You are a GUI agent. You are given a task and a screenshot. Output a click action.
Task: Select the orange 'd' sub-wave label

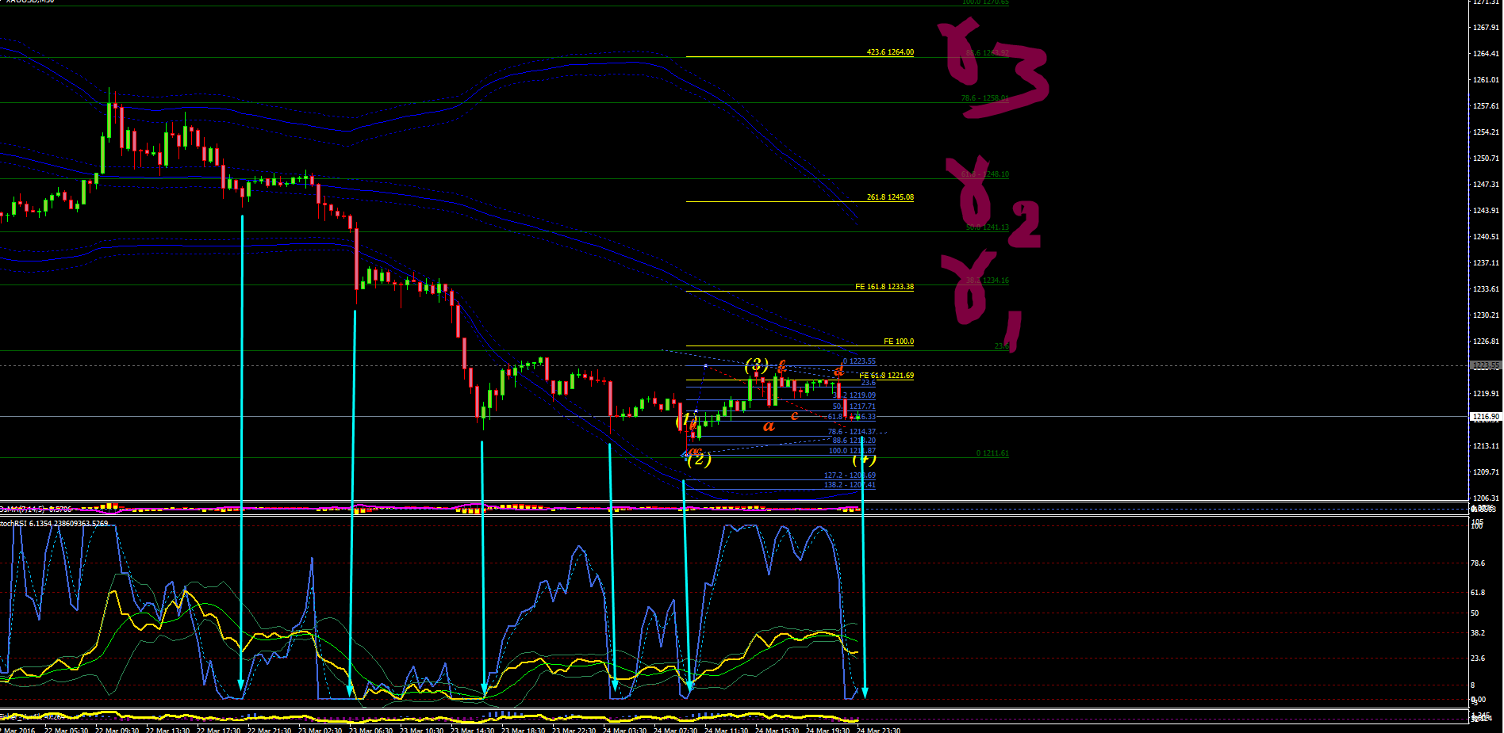pyautogui.click(x=838, y=370)
